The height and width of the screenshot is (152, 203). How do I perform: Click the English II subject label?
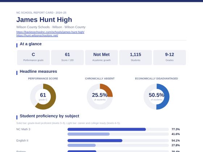tap(22, 140)
